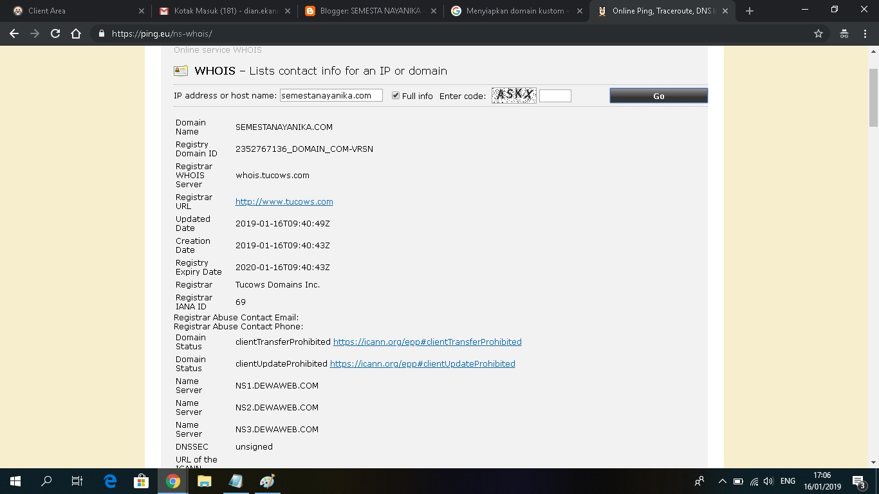This screenshot has height=494, width=879.
Task: Open the clientTransferProhibited ICANN link
Action: coord(427,342)
